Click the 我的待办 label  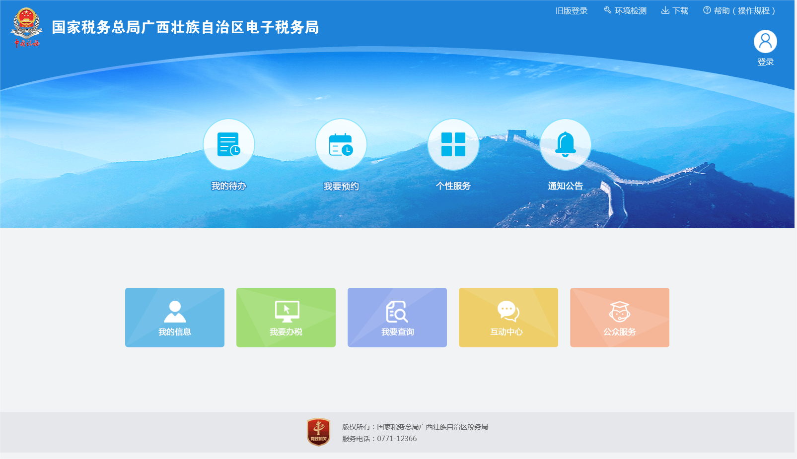[x=229, y=186]
